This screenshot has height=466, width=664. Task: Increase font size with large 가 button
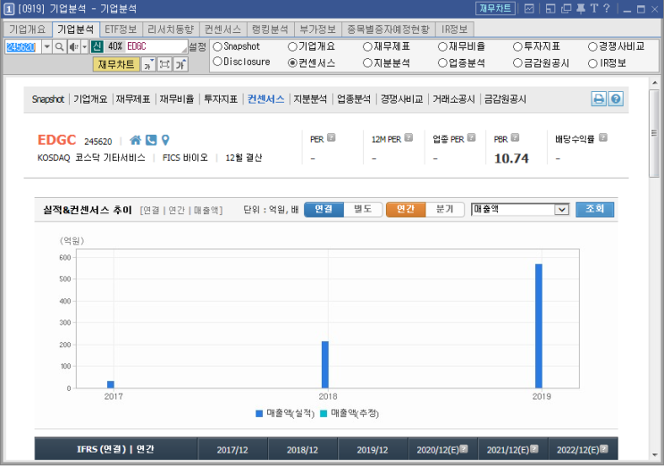(x=181, y=64)
